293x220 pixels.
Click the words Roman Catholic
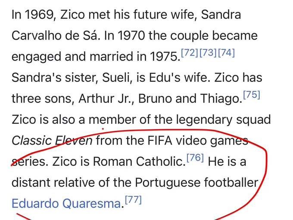click(138, 161)
